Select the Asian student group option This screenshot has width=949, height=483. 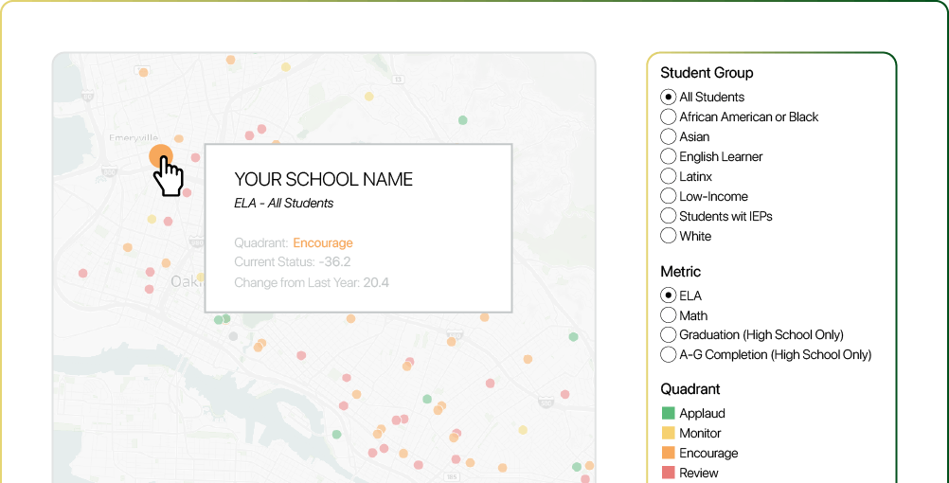click(x=669, y=136)
